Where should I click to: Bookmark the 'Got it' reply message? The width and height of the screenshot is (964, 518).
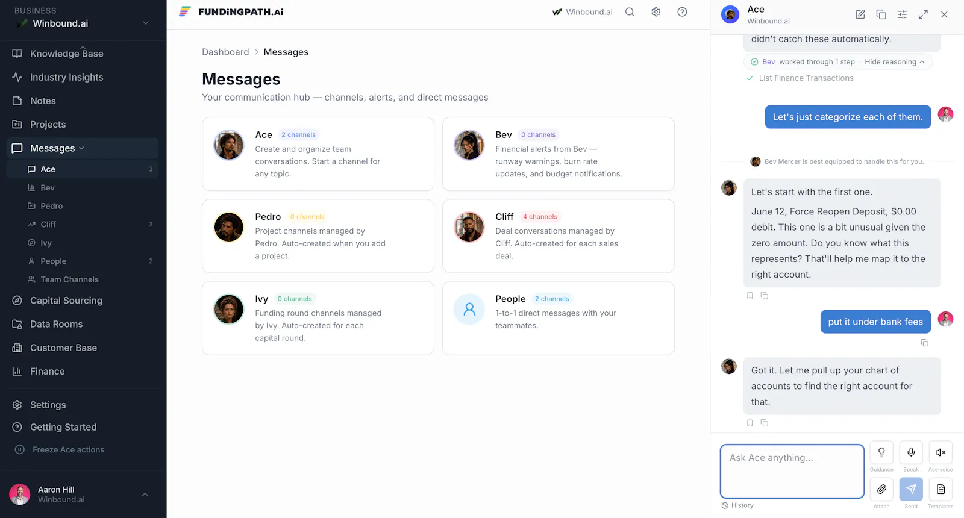coord(750,423)
